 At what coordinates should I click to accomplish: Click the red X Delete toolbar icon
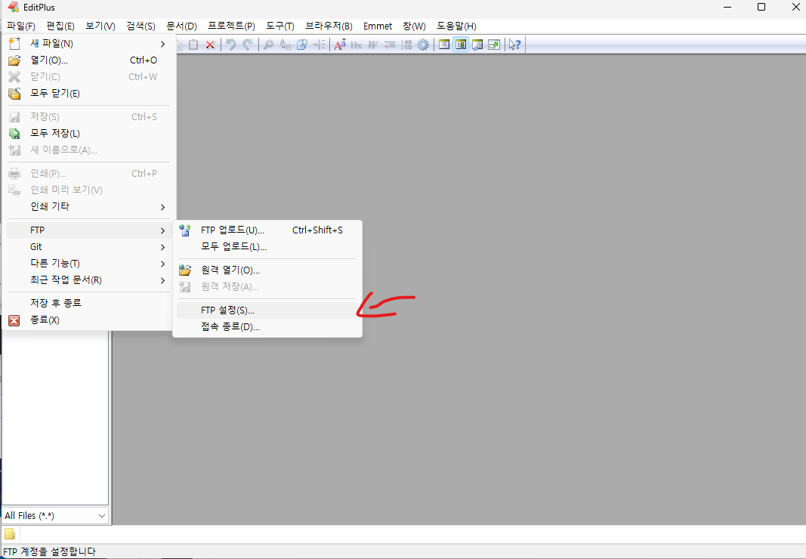pos(210,45)
